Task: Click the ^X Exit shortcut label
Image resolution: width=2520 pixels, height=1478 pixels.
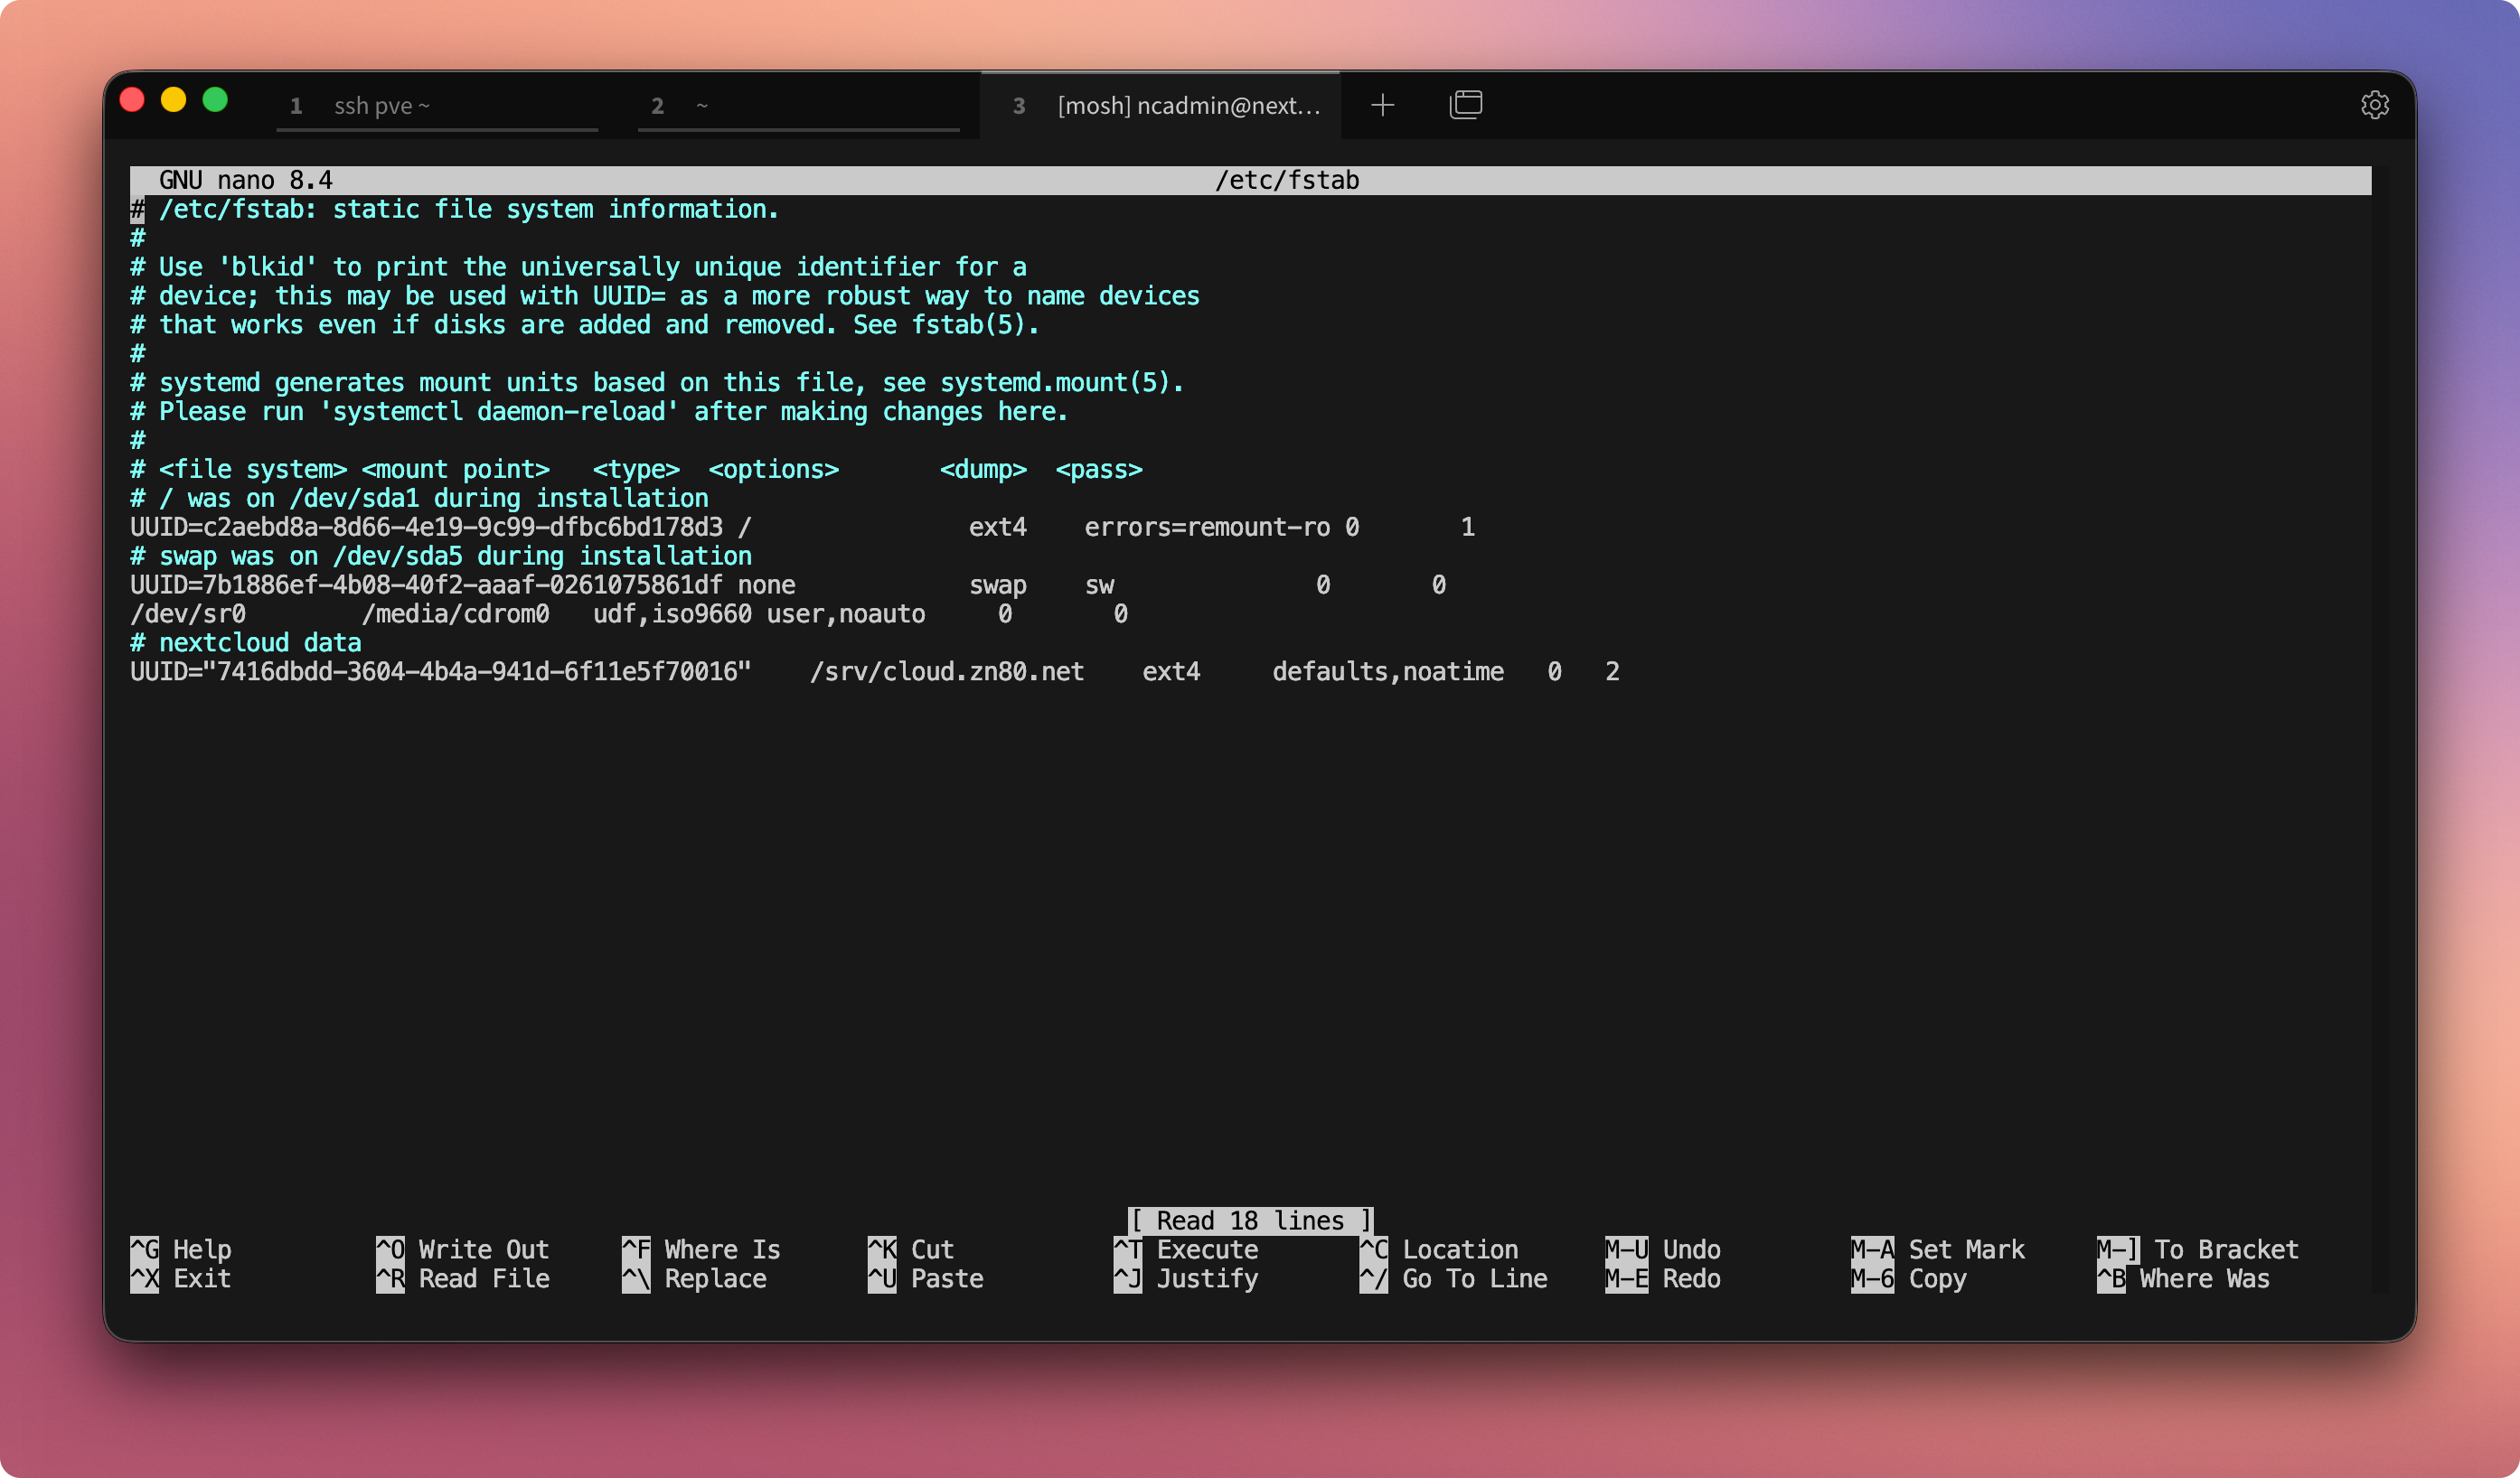Action: click(181, 1278)
